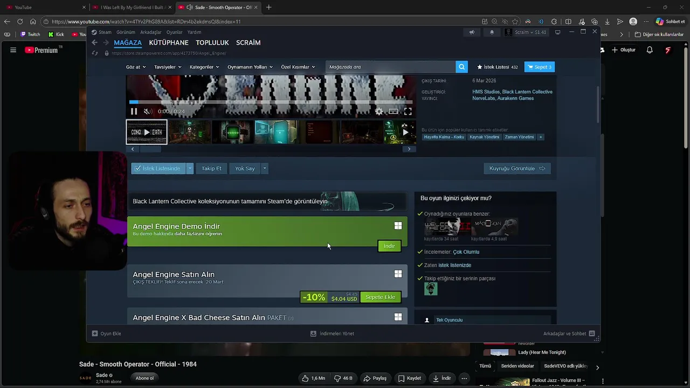Open more actions menu under video
This screenshot has width=690, height=388.
[464, 378]
